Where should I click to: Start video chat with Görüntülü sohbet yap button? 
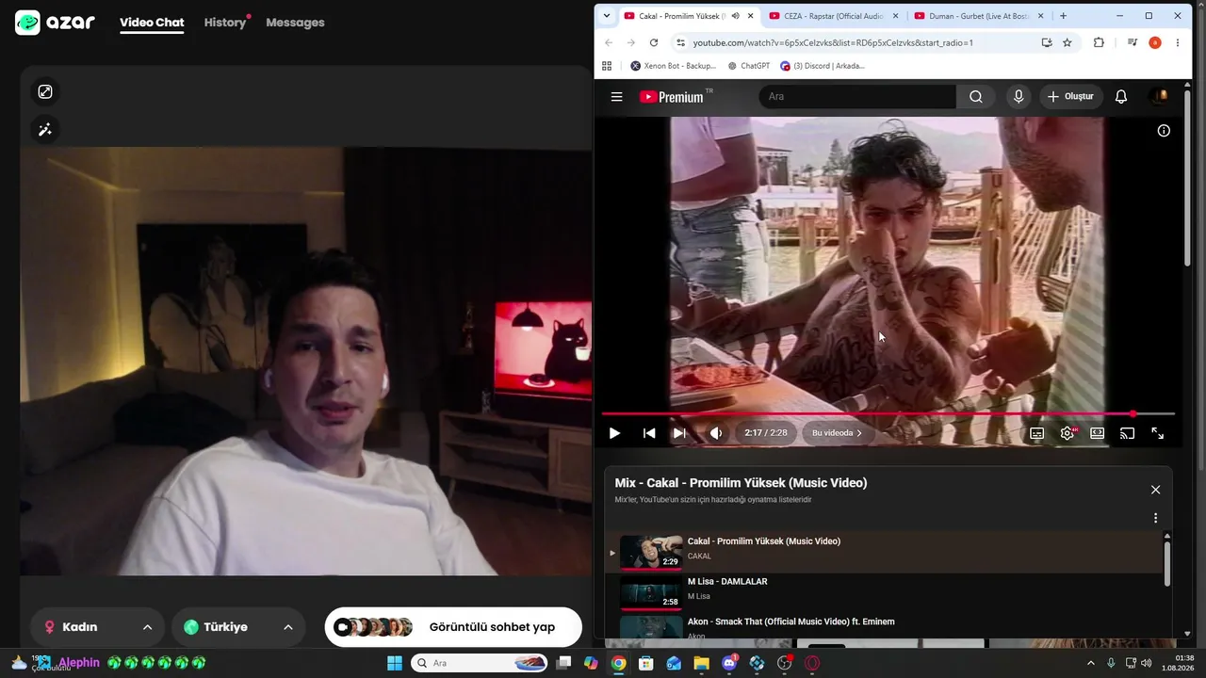tap(453, 627)
